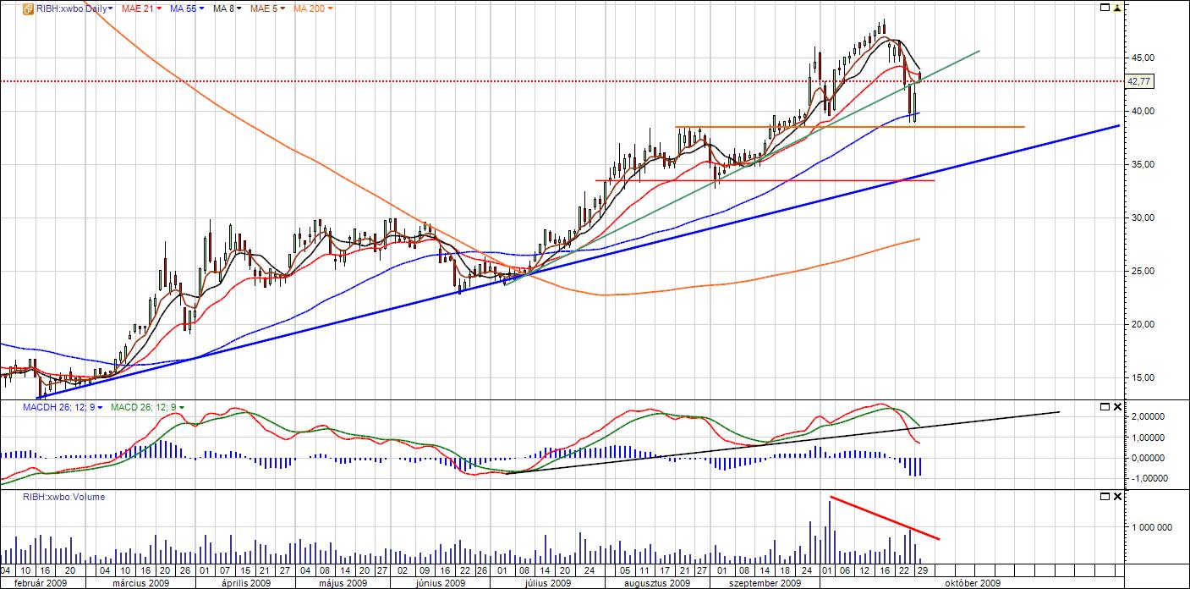1190x589 pixels.
Task: Click the arrow icon in the Volume pane
Action: point(1118,497)
